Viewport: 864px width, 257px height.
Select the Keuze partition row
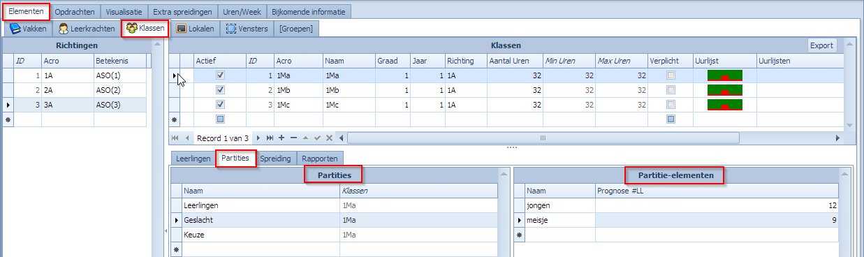point(334,235)
